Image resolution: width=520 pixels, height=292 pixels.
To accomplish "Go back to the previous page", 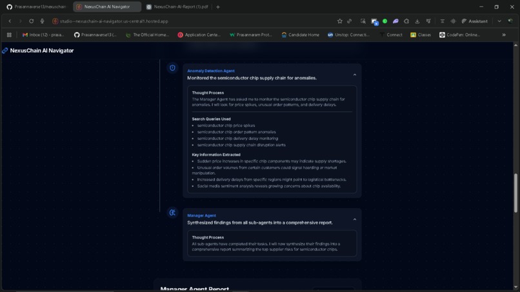I will click(x=10, y=21).
